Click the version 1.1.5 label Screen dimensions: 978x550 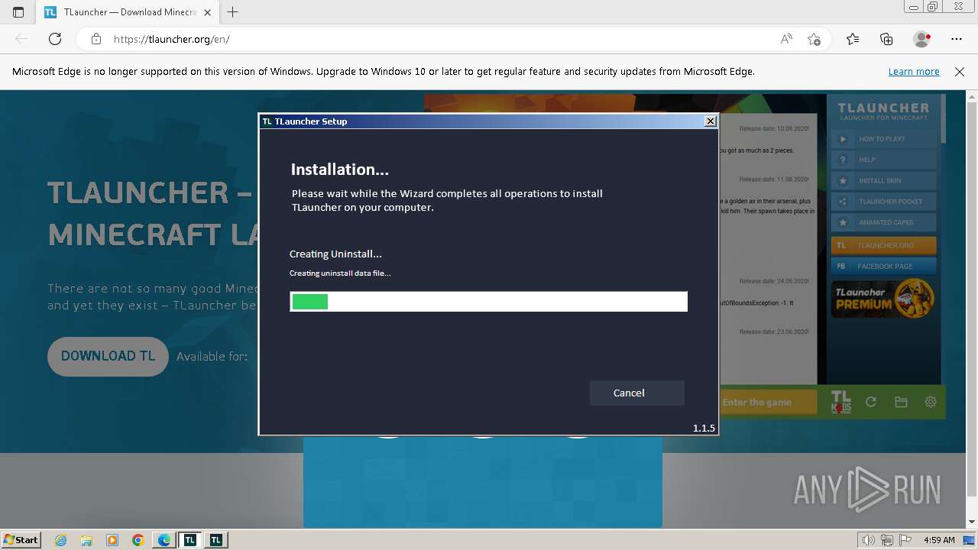(x=704, y=428)
